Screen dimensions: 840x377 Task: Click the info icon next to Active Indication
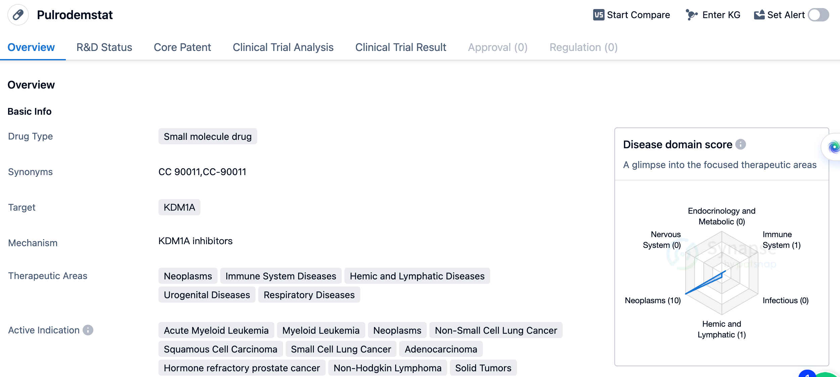(88, 330)
